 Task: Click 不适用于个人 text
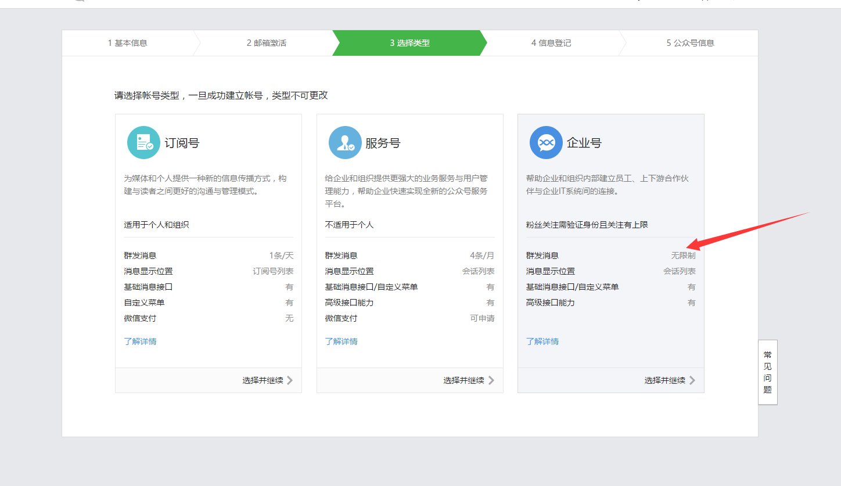coord(349,225)
